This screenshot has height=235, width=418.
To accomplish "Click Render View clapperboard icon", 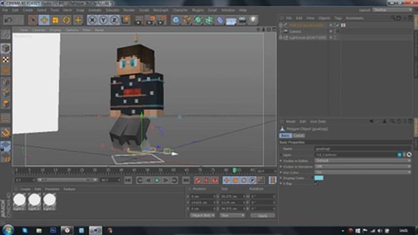I will tap(138, 20).
